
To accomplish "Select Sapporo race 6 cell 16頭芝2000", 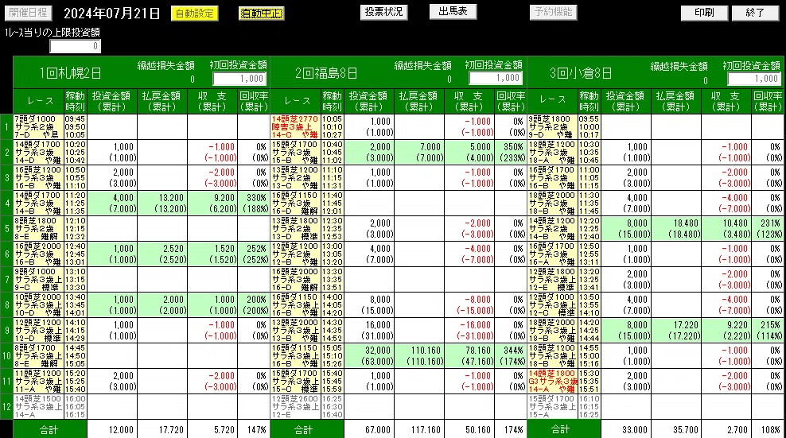I will [x=39, y=254].
